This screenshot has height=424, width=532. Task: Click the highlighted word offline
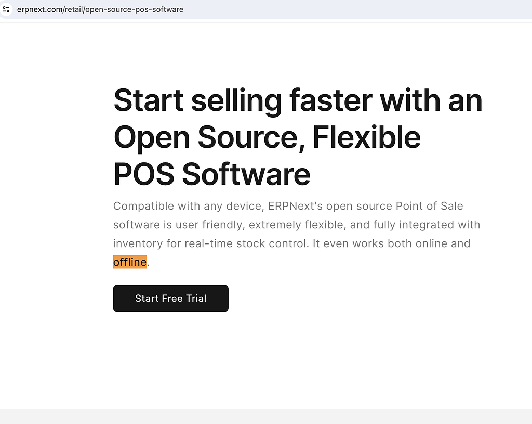pos(129,262)
